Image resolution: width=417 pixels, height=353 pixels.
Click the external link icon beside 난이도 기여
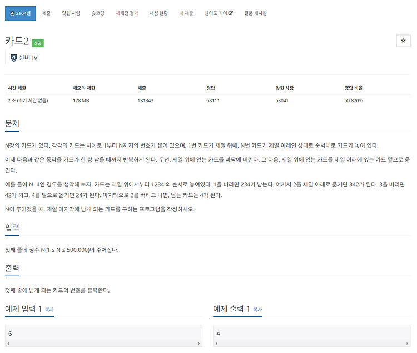pyautogui.click(x=231, y=13)
